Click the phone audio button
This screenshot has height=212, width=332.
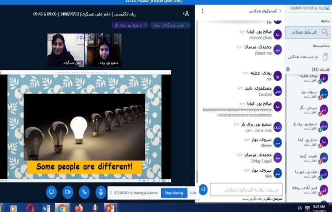tap(84, 192)
